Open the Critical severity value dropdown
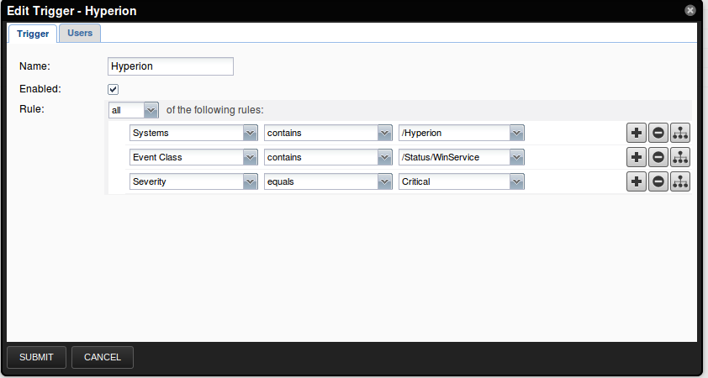The height and width of the screenshot is (378, 708). pos(516,181)
